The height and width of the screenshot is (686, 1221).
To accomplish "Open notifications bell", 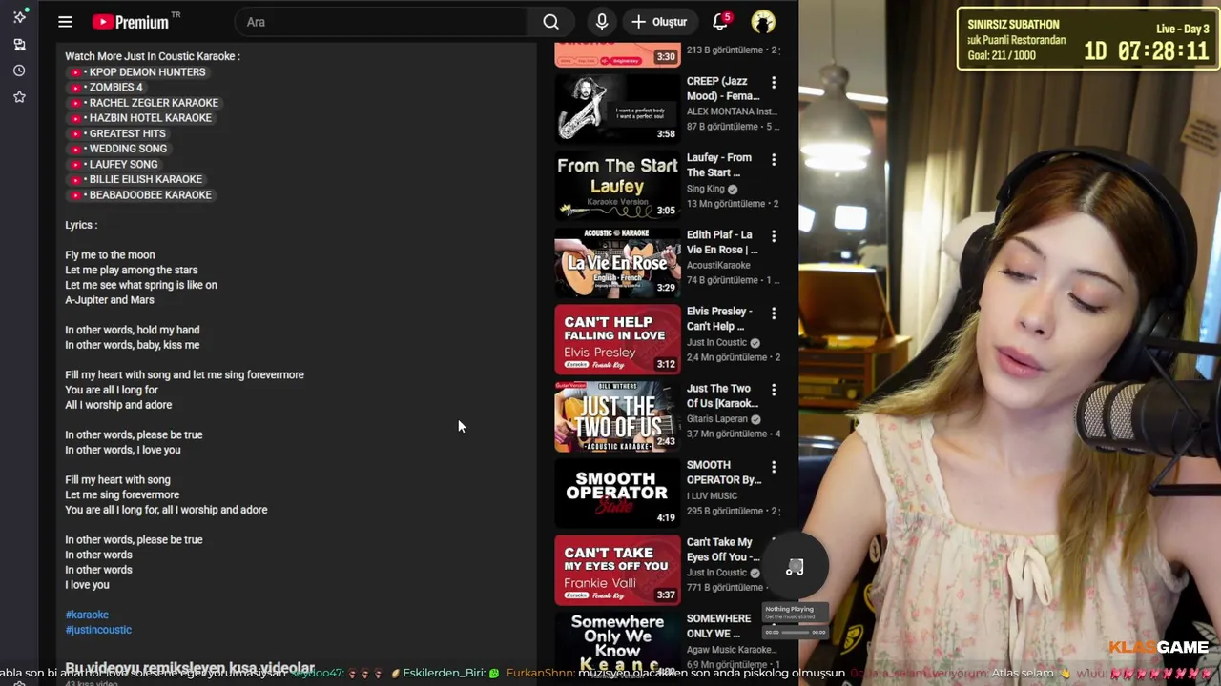I will [721, 22].
